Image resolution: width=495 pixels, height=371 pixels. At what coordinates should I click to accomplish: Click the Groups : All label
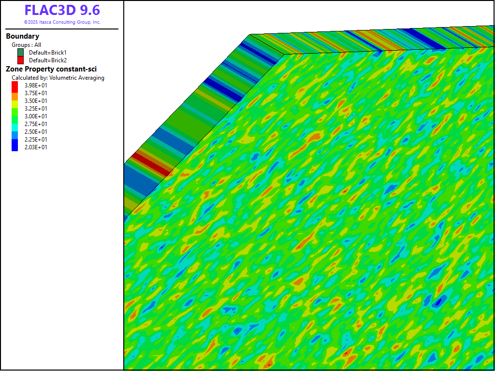pos(26,45)
